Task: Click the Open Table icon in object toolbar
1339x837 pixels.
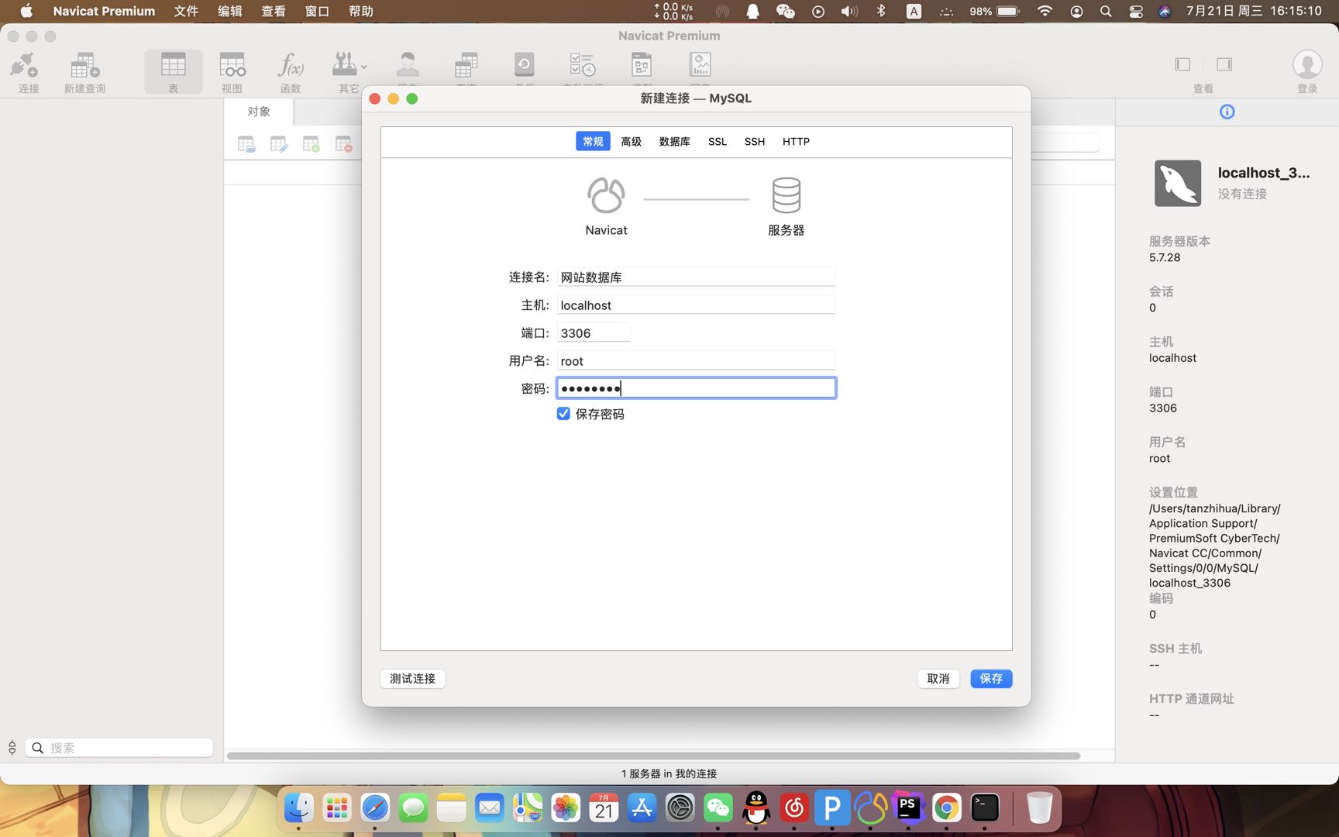Action: 246,144
